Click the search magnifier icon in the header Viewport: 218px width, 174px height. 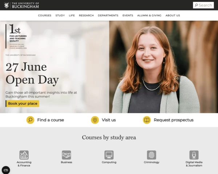196,5
